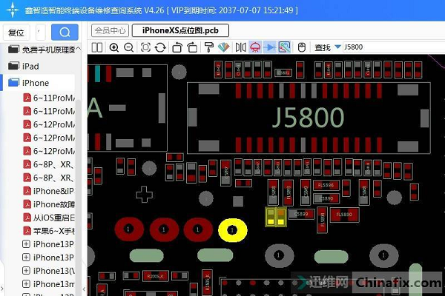Click the mirror flip board icon

(240, 47)
